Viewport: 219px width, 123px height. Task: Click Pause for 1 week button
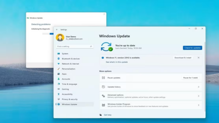click(190, 78)
